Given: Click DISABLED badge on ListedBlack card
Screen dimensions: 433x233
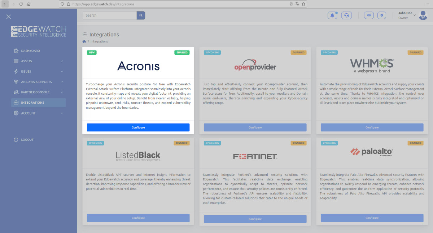Looking at the screenshot, I should (182, 143).
